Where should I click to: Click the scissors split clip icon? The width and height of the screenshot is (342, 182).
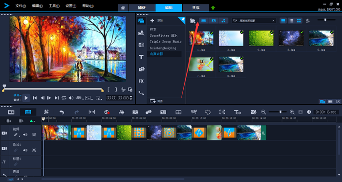point(123,90)
